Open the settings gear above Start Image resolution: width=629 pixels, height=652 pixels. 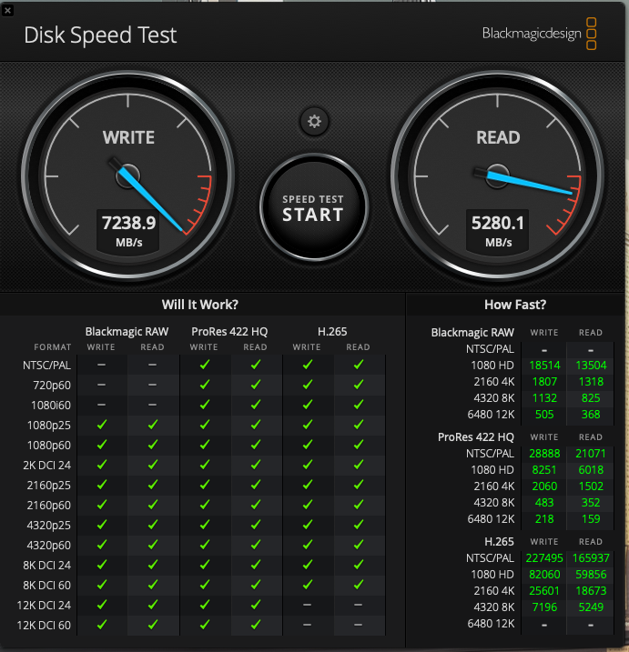point(314,122)
